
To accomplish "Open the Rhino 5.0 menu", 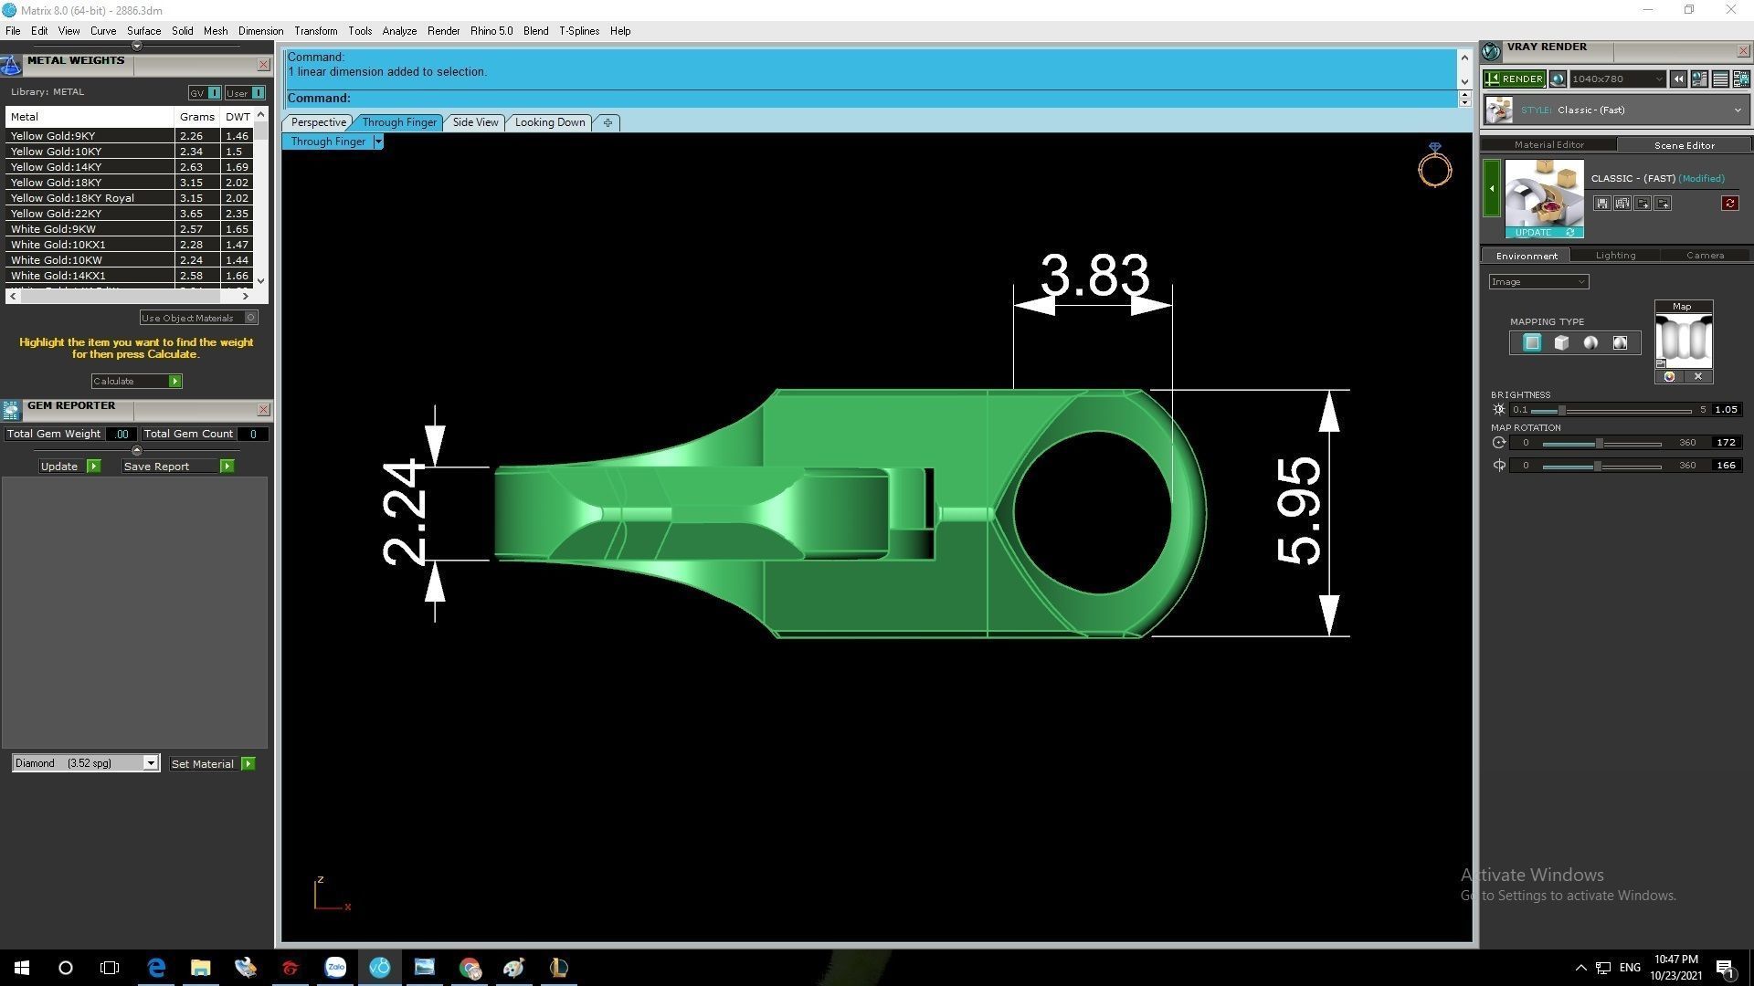I will click(x=491, y=31).
